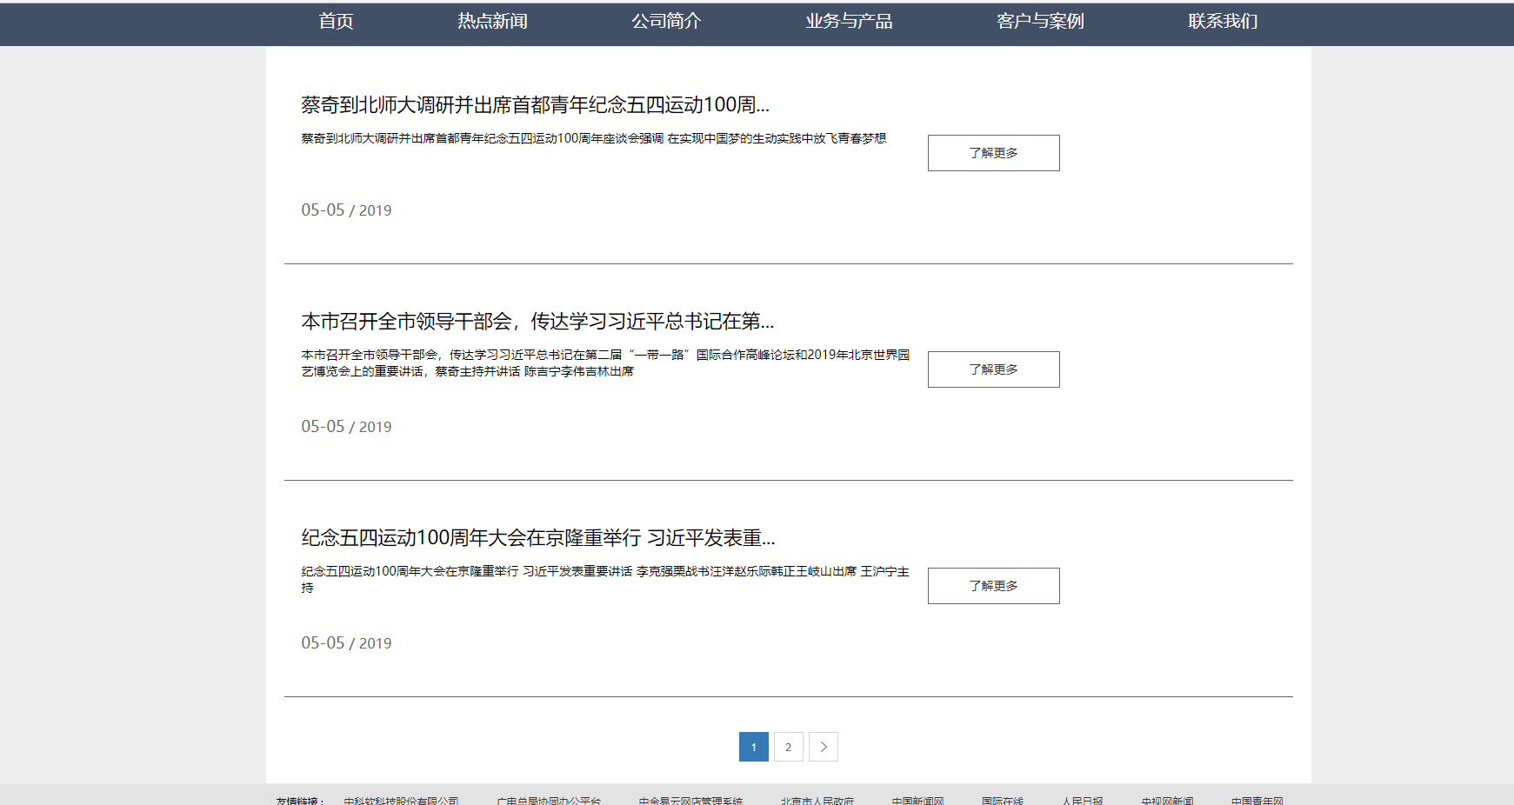The image size is (1514, 805).
Task: Select page 1 in pagination
Action: point(753,747)
